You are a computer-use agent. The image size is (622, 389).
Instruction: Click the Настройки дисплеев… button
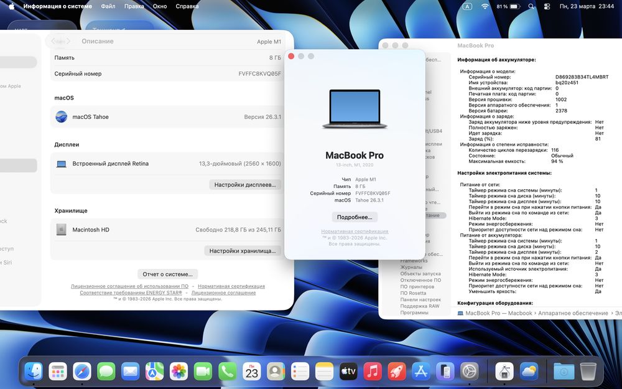[x=244, y=185]
